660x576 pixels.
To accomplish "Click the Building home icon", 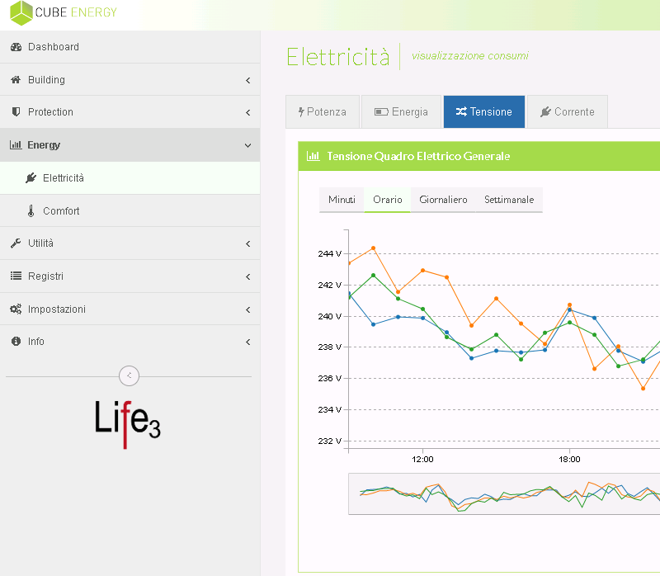I will 16,80.
